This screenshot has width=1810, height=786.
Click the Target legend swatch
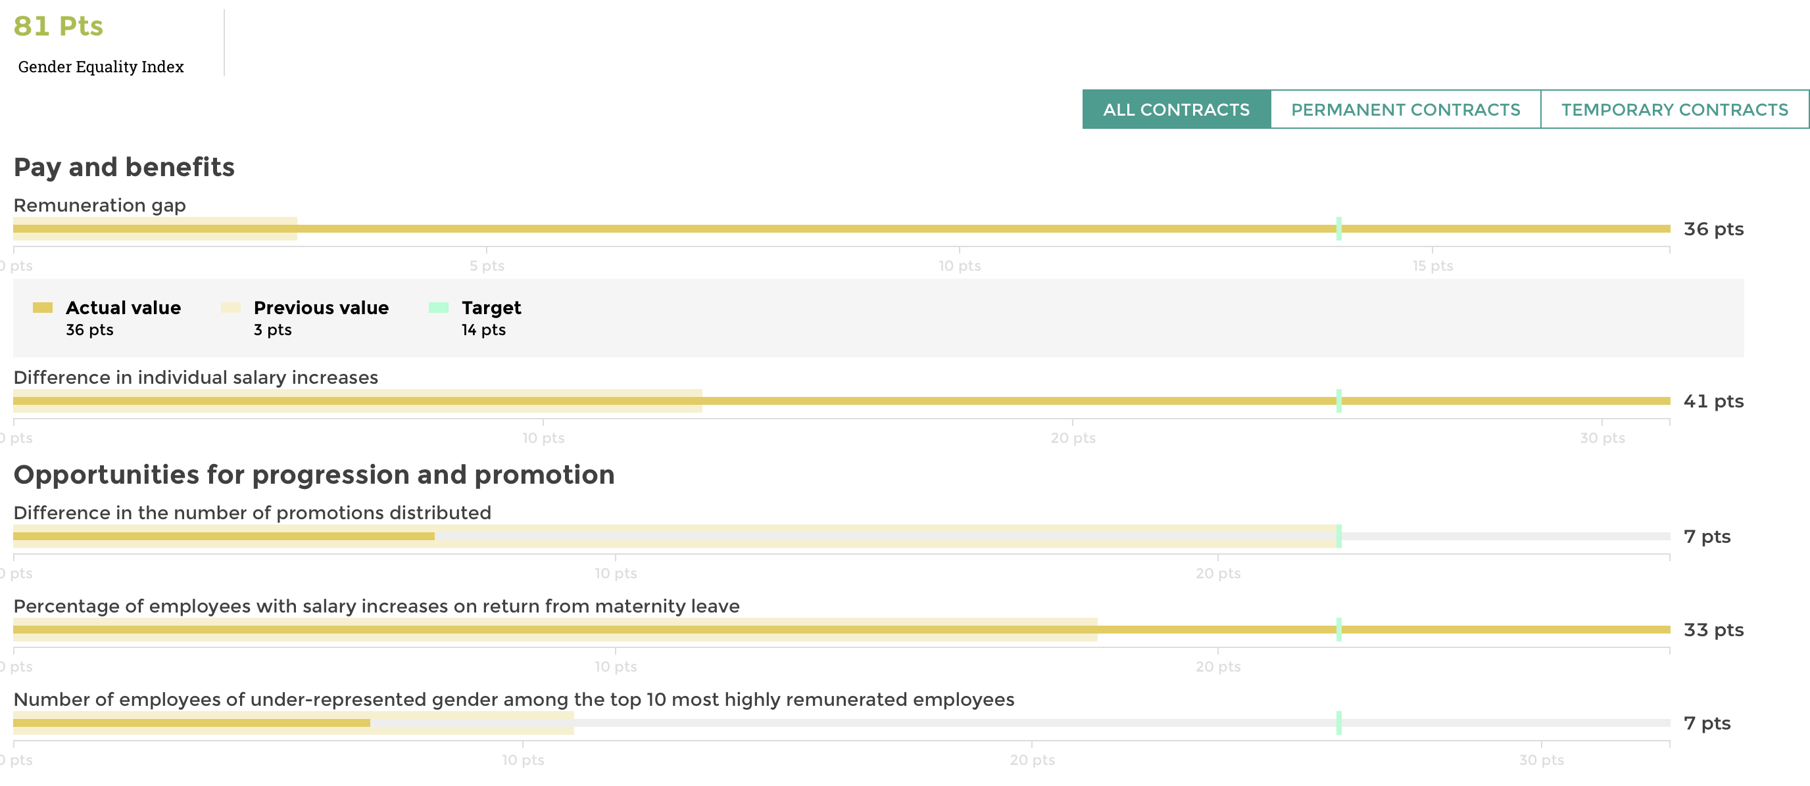click(x=439, y=308)
